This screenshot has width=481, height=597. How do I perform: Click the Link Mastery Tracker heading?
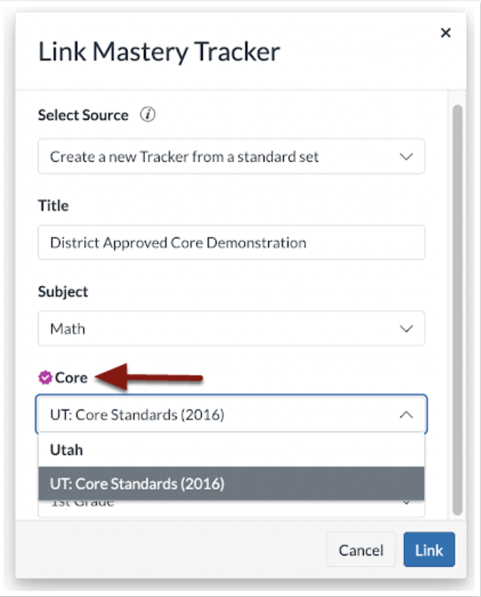[x=159, y=52]
